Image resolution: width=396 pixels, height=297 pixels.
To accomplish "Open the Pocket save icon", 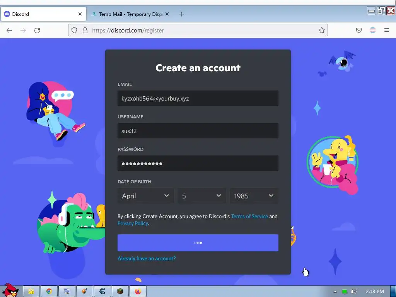I will pos(358,30).
